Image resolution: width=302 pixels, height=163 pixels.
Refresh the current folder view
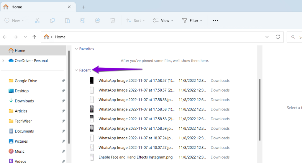278,37
